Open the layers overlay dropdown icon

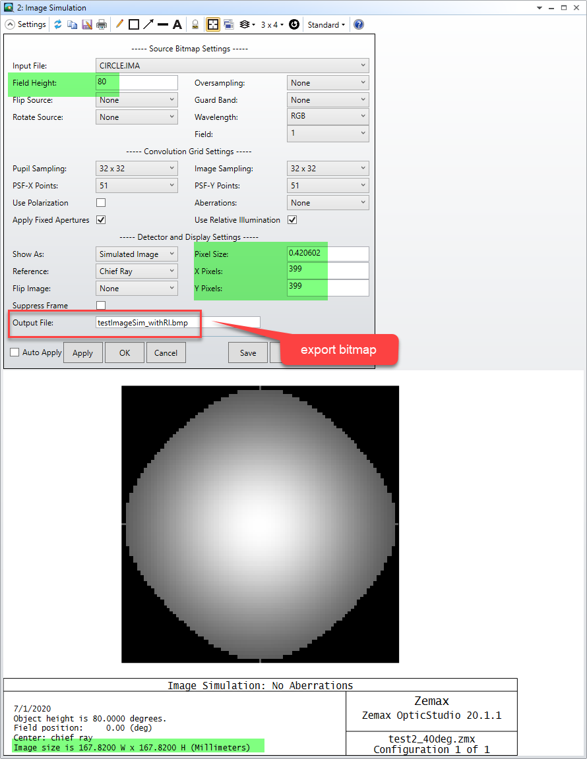pos(247,24)
